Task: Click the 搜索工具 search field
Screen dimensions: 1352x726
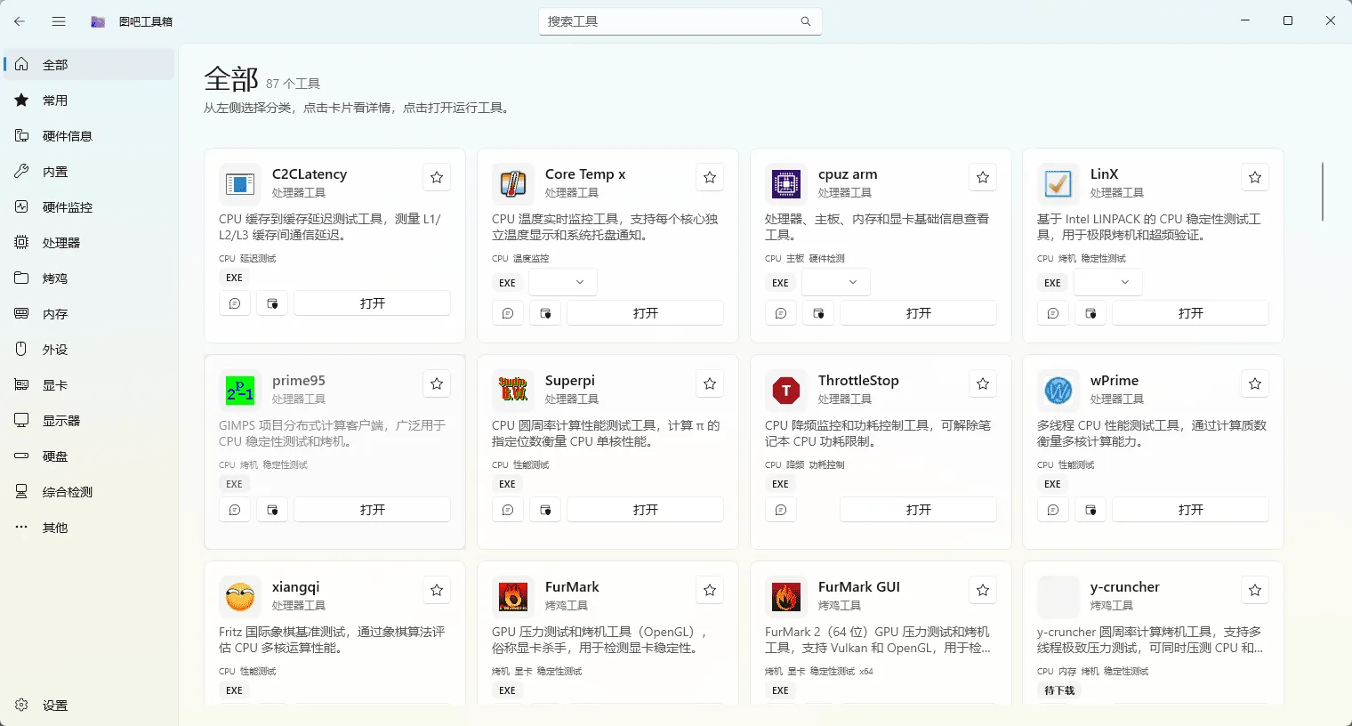Action: point(680,21)
